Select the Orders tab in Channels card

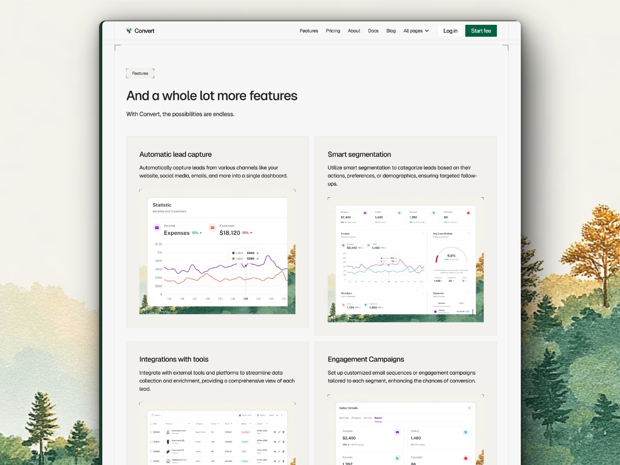[x=461, y=303]
